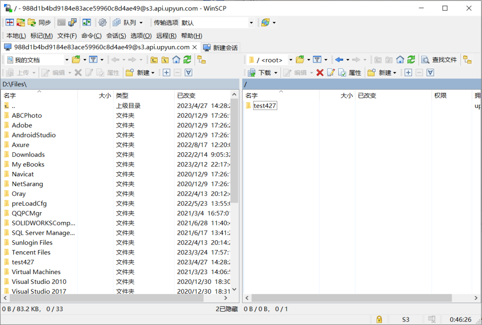Open the 选项(O) menu
This screenshot has height=325, width=482.
141,36
